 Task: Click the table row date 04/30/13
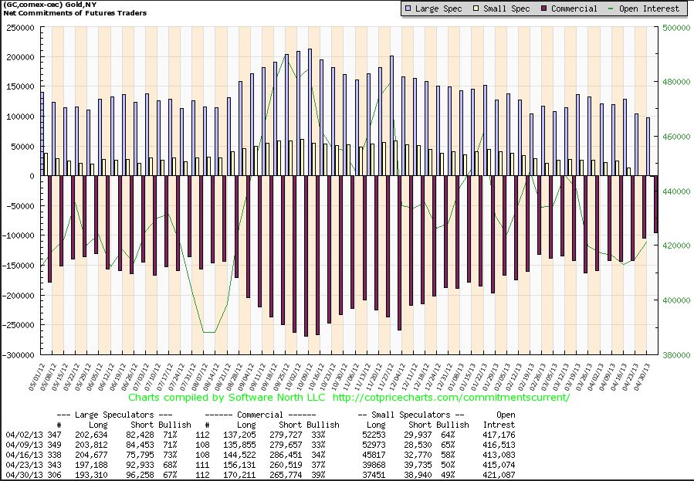pyautogui.click(x=24, y=476)
